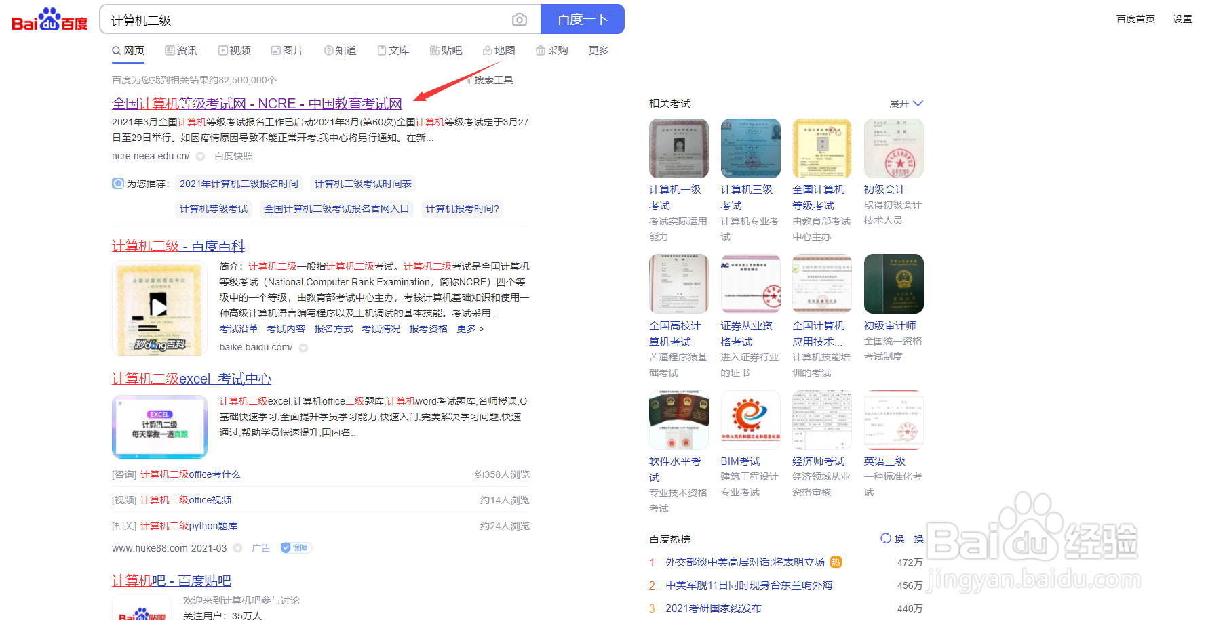Expand 更多 > baike sections

pos(470,329)
